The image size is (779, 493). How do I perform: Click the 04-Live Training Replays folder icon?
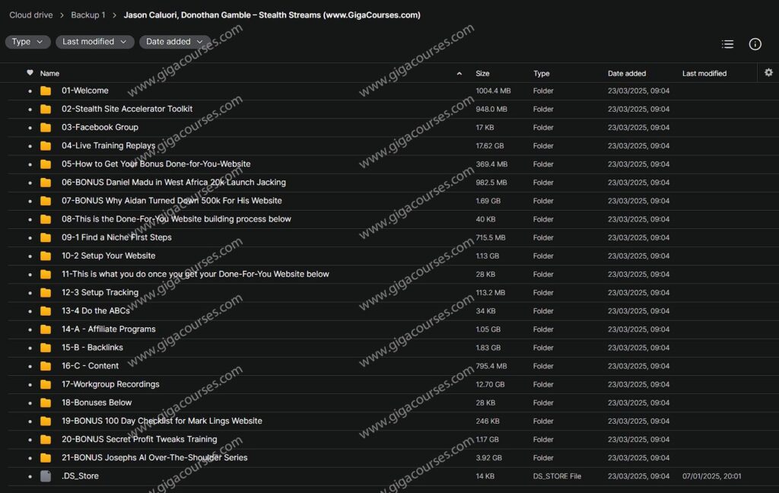coord(46,146)
